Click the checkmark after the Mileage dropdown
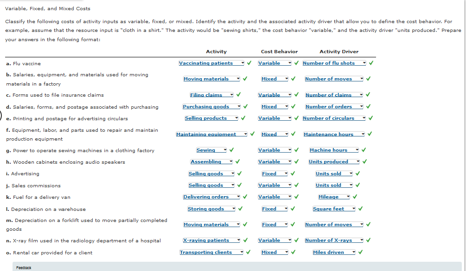 354,197
